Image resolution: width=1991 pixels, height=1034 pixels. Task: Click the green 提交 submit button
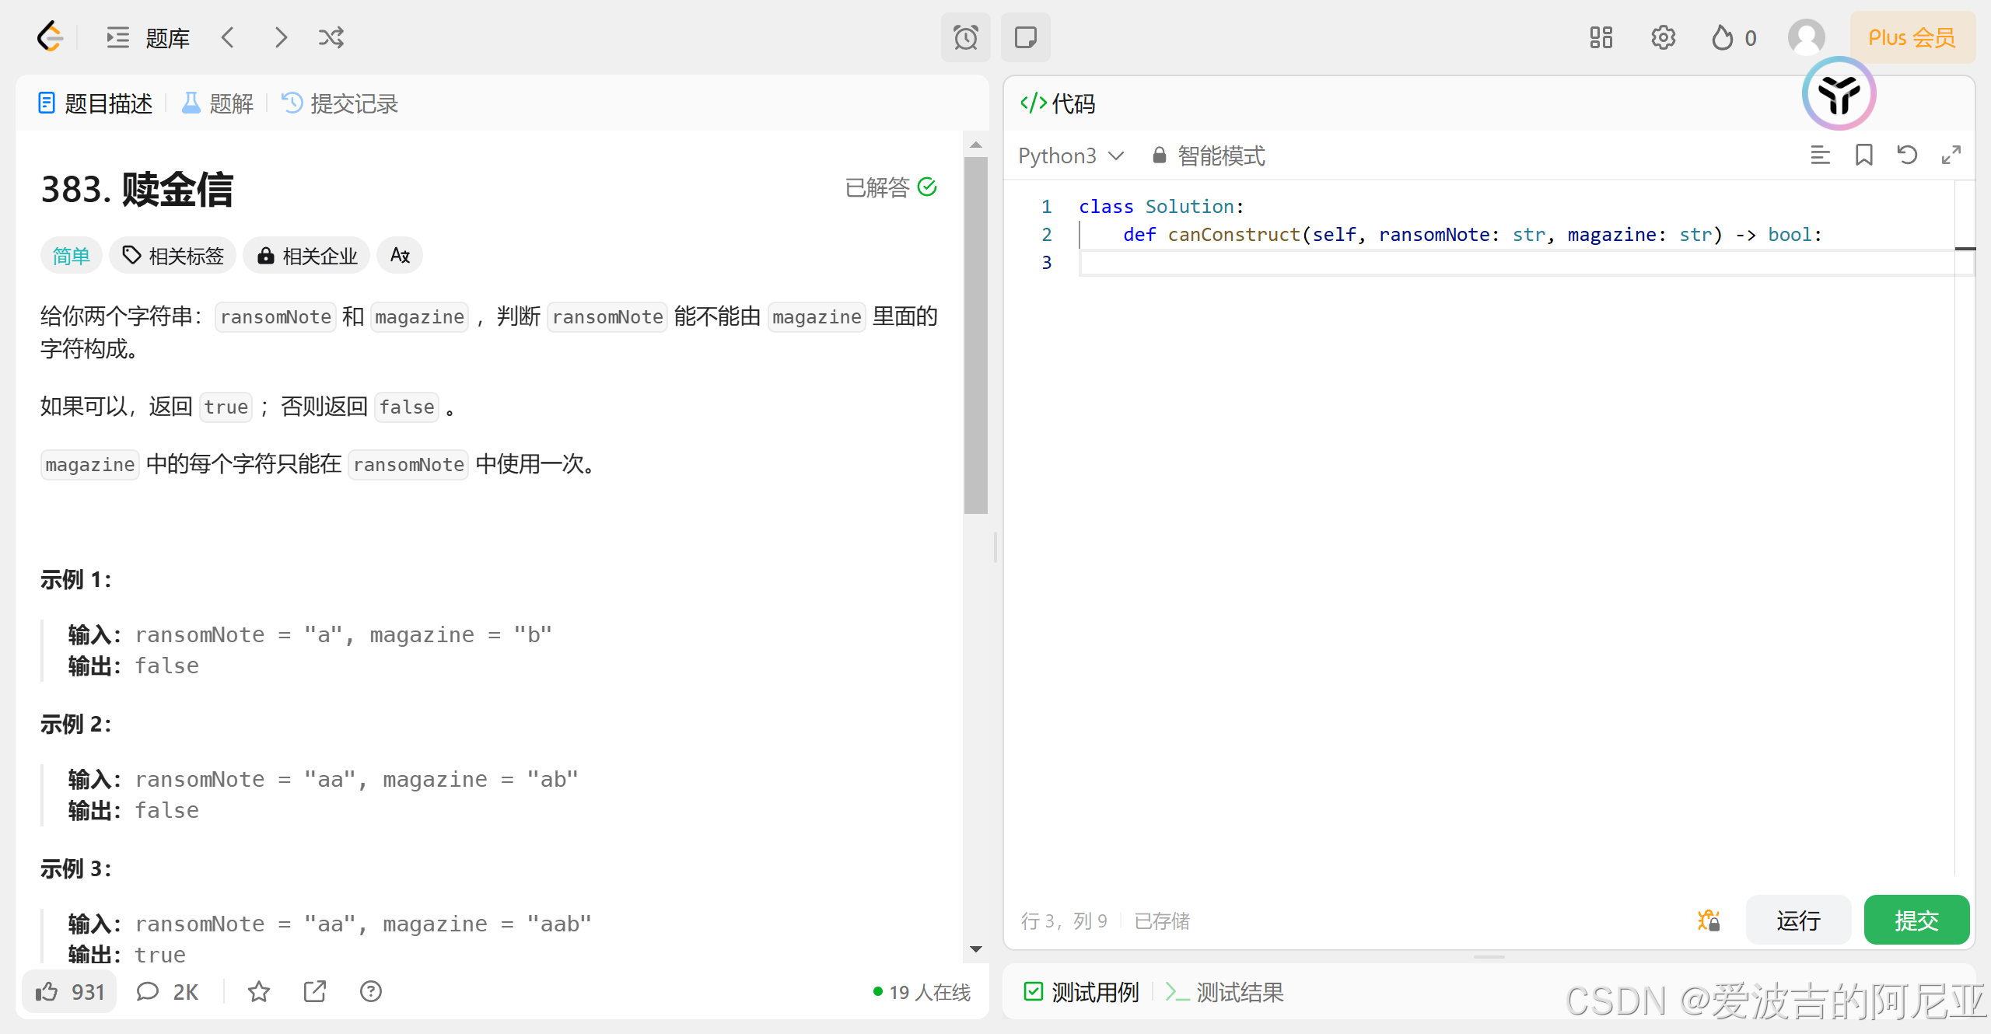click(1916, 920)
